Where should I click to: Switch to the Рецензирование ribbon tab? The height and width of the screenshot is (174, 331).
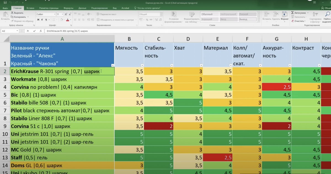pyautogui.click(x=100, y=8)
